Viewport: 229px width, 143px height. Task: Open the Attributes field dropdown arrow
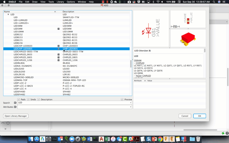point(130,107)
